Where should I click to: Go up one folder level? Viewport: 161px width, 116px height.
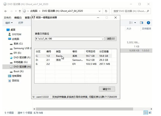pos(20,11)
